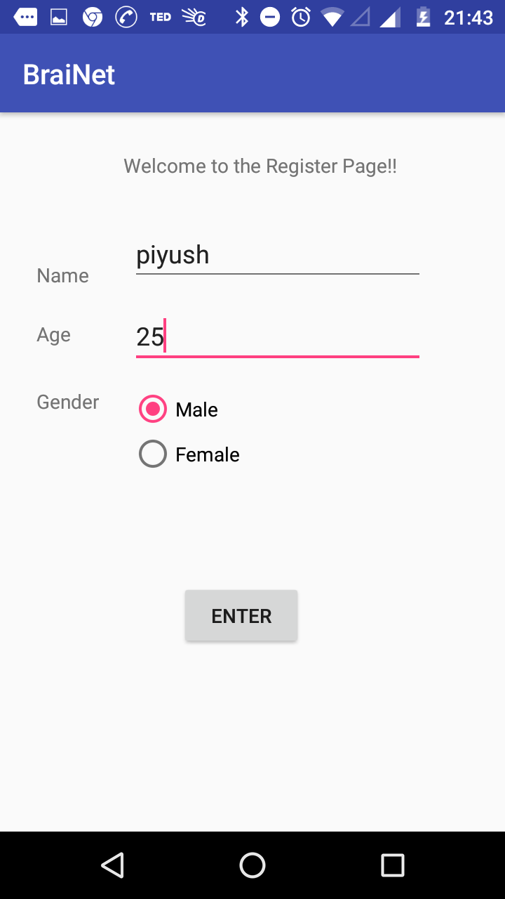Image resolution: width=505 pixels, height=899 pixels.
Task: Tap the BraiNet app title
Action: point(69,74)
